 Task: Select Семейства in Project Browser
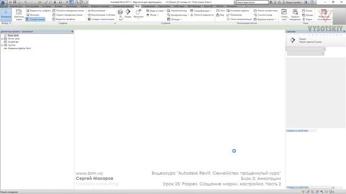[13, 42]
